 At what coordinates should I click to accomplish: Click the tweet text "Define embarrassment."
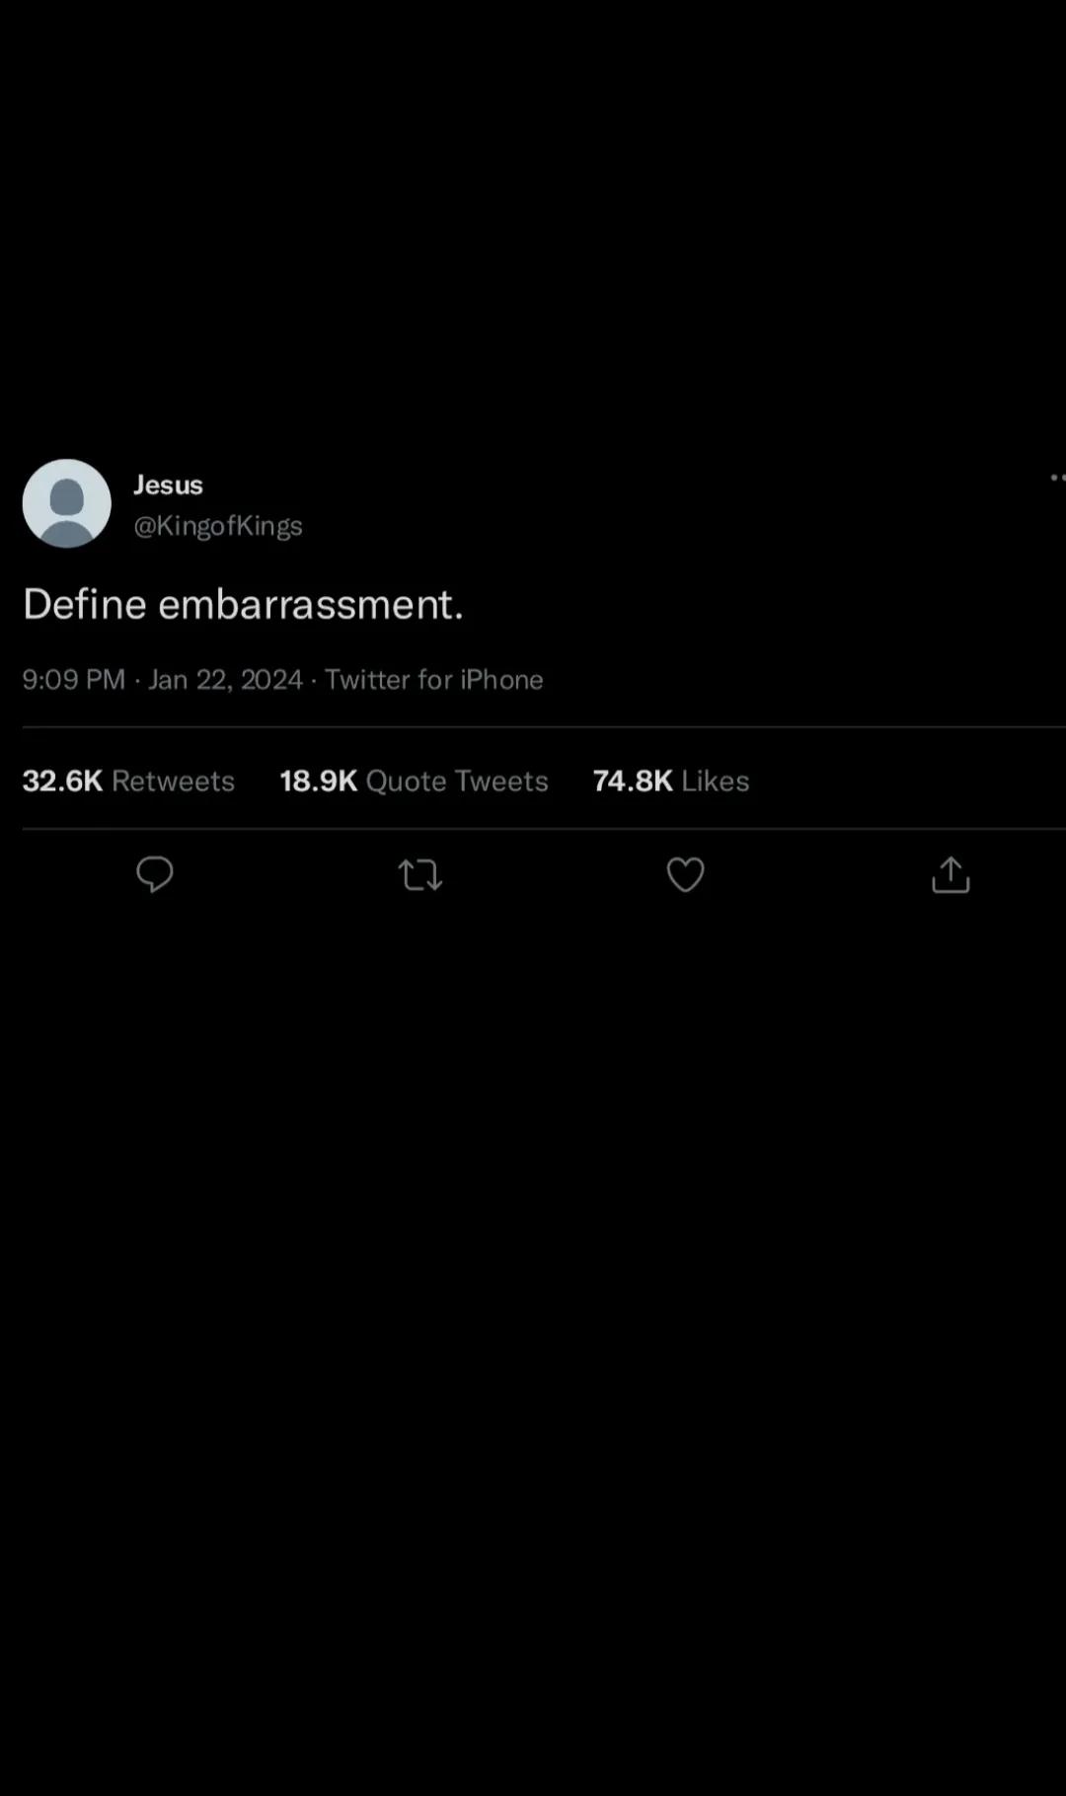click(x=243, y=604)
